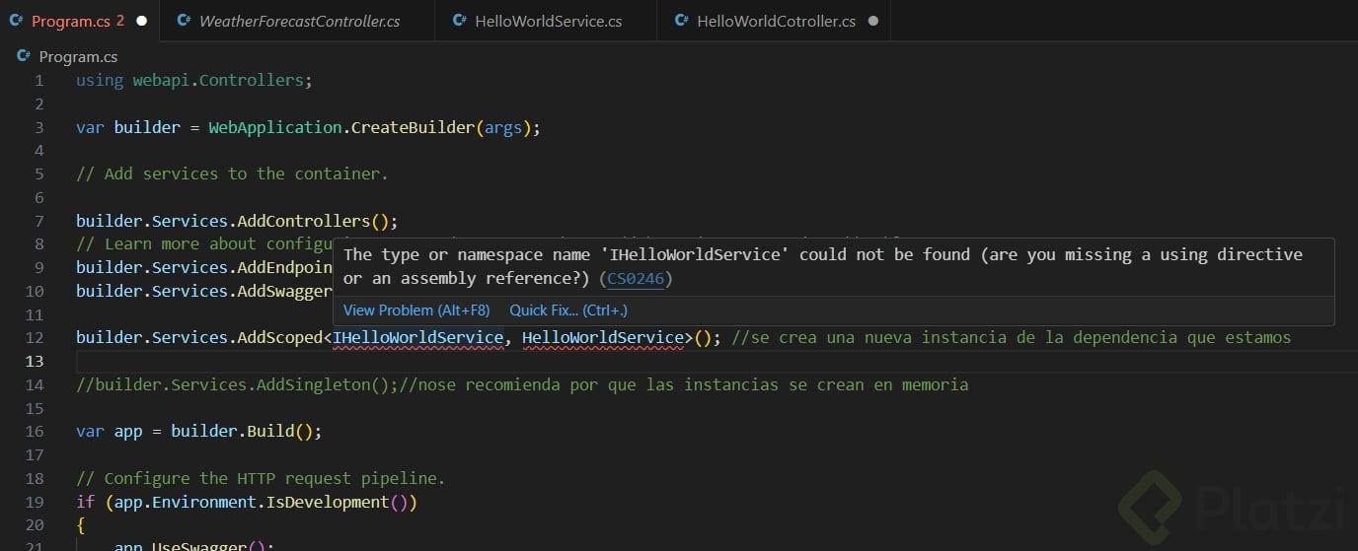Click Quick Fix... (Ctrl+.) link
This screenshot has width=1358, height=551.
(568, 310)
